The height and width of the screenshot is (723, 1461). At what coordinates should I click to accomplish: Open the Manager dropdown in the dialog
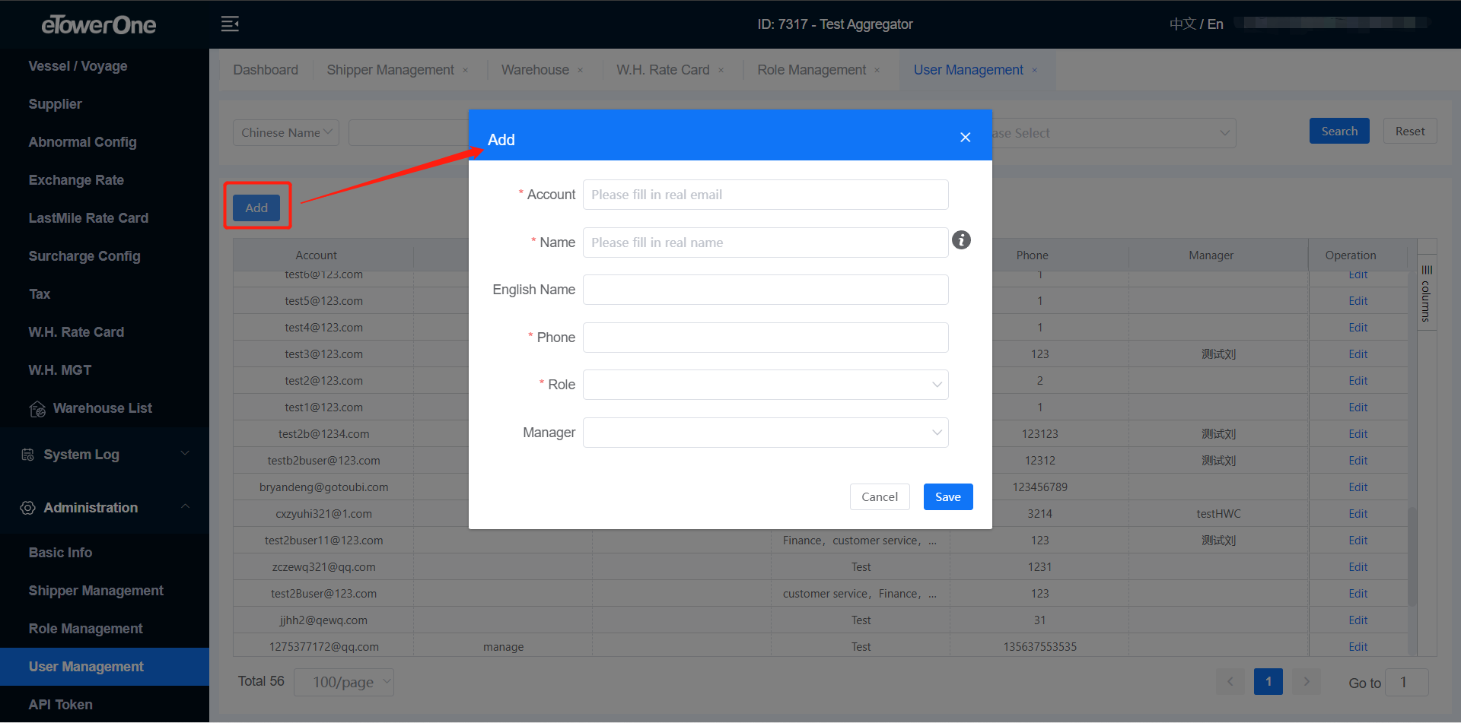766,433
